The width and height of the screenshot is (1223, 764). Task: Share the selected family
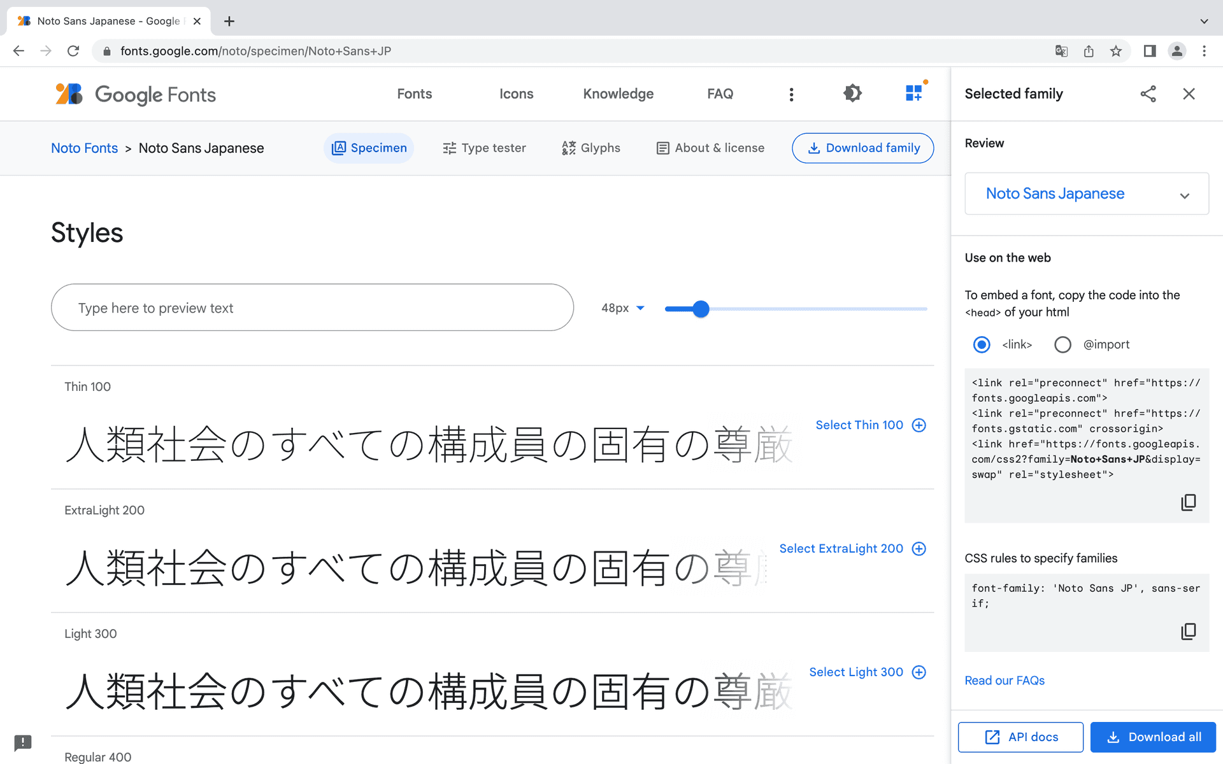click(1148, 94)
